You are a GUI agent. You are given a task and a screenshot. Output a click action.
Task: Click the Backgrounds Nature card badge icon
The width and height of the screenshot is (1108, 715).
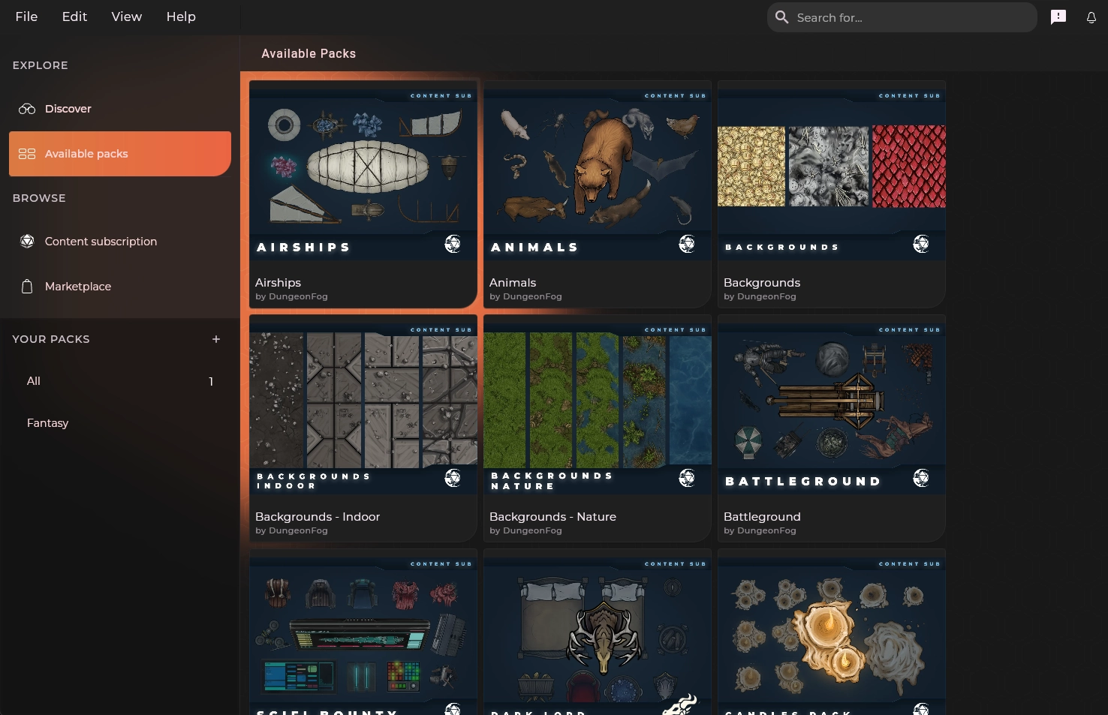tap(687, 478)
